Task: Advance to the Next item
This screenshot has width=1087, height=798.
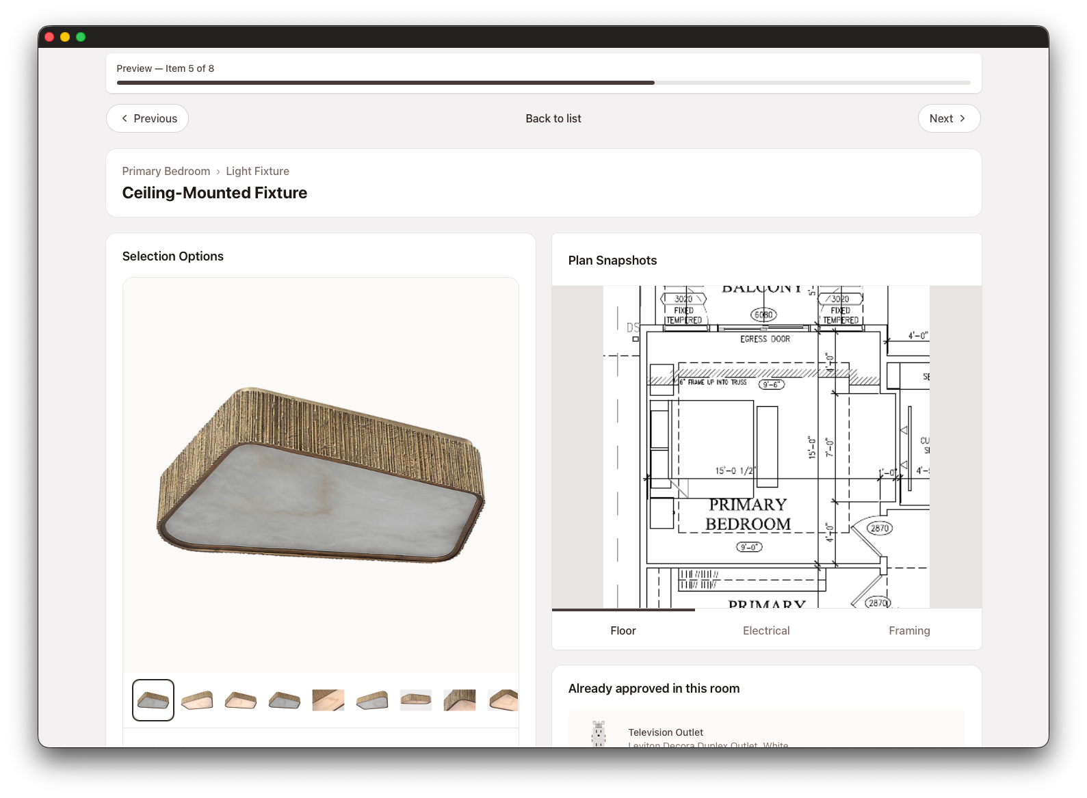Action: 949,118
